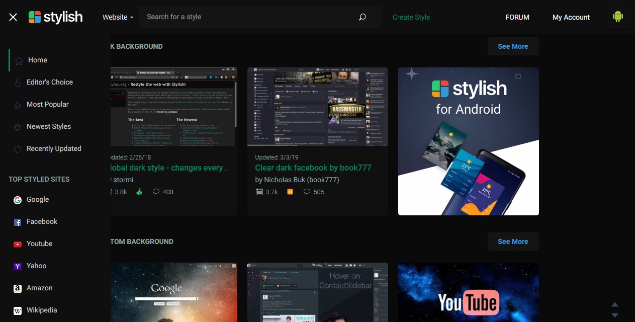Image resolution: width=635 pixels, height=322 pixels.
Task: Click the 505 comments bubble icon
Action: tap(307, 192)
